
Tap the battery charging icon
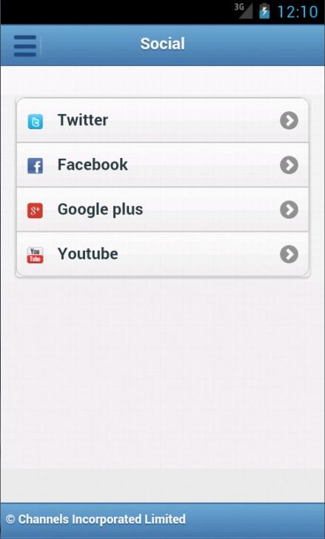pos(264,11)
